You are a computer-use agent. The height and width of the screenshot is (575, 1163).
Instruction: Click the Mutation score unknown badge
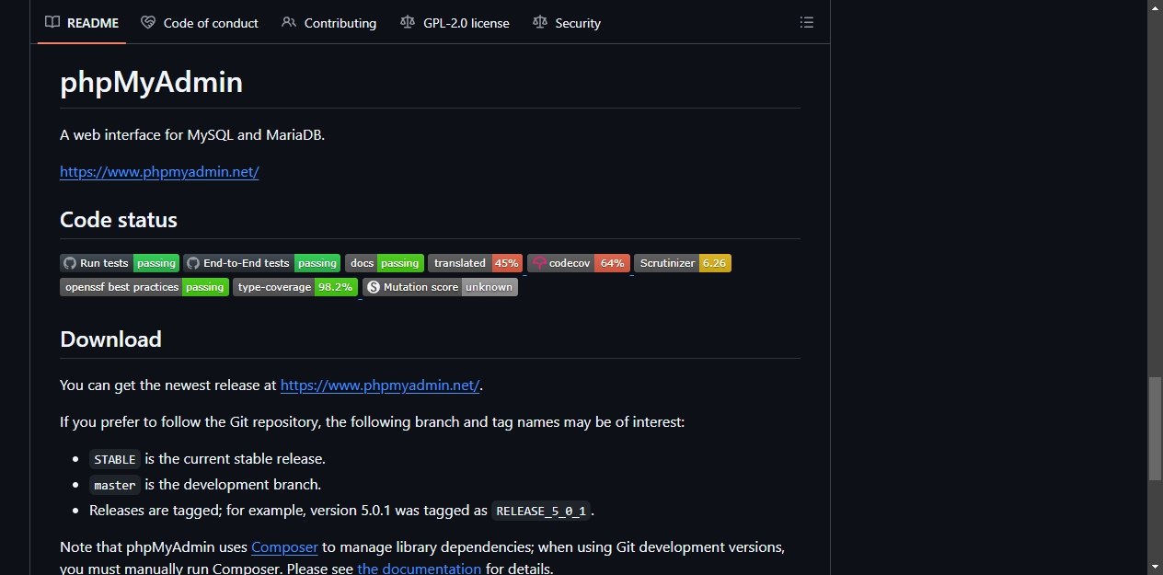440,287
